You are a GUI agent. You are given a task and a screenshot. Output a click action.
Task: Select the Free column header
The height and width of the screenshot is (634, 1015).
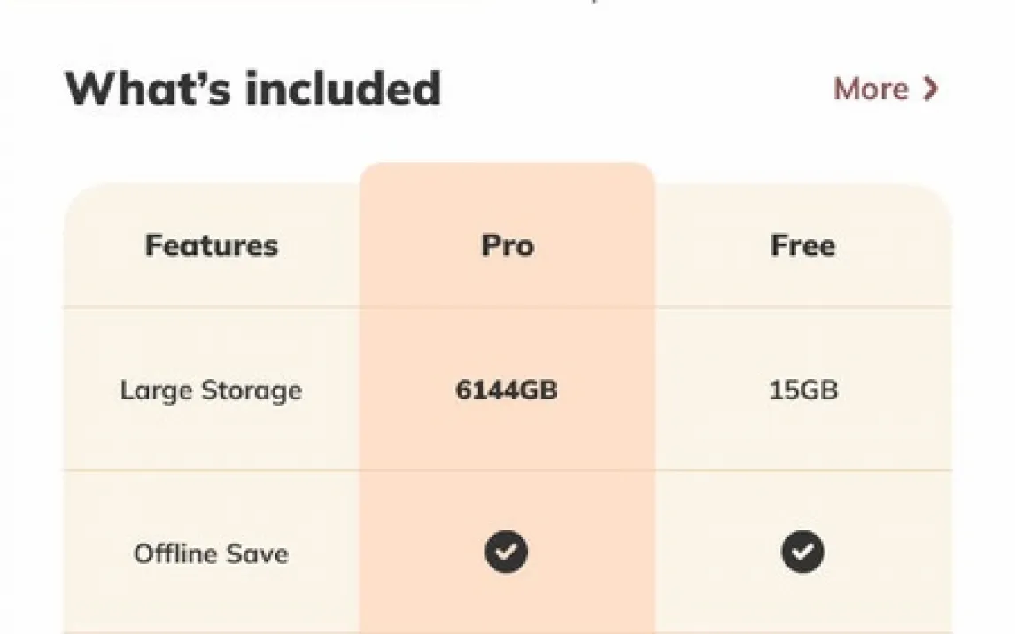(x=802, y=245)
